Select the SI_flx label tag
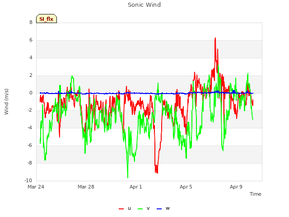The image size is (289, 217). pos(47,19)
